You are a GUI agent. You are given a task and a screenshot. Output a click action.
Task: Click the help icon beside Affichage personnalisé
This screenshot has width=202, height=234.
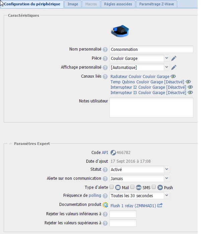click(x=105, y=68)
